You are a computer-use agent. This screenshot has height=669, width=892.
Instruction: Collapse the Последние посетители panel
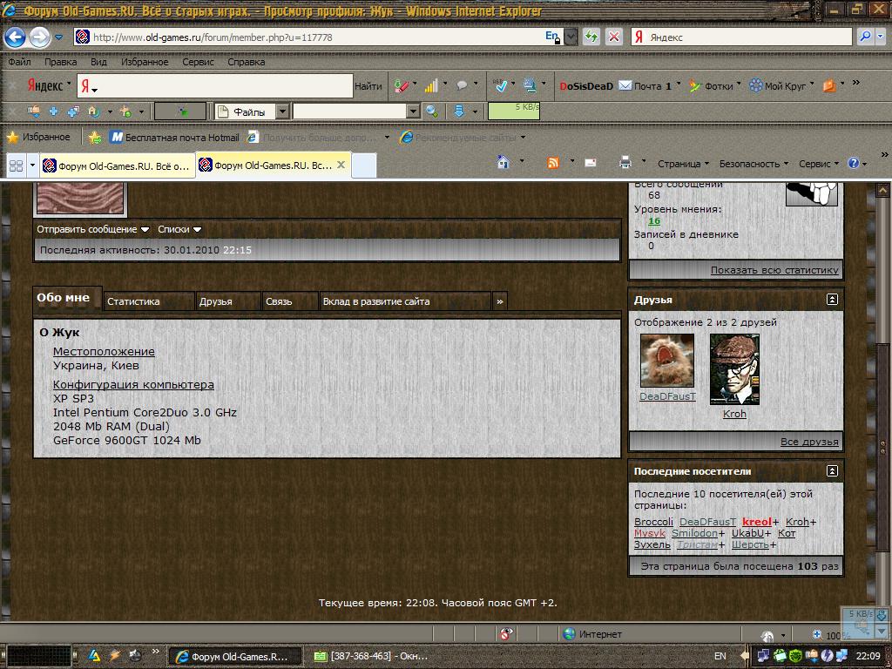point(832,470)
